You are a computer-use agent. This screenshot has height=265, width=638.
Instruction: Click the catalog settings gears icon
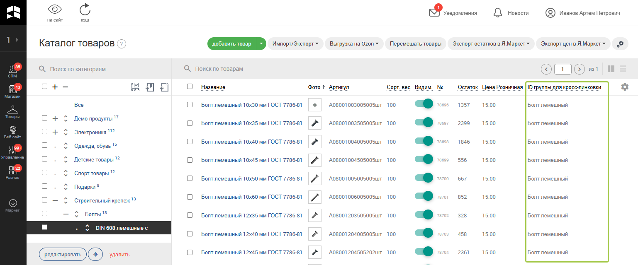(620, 44)
